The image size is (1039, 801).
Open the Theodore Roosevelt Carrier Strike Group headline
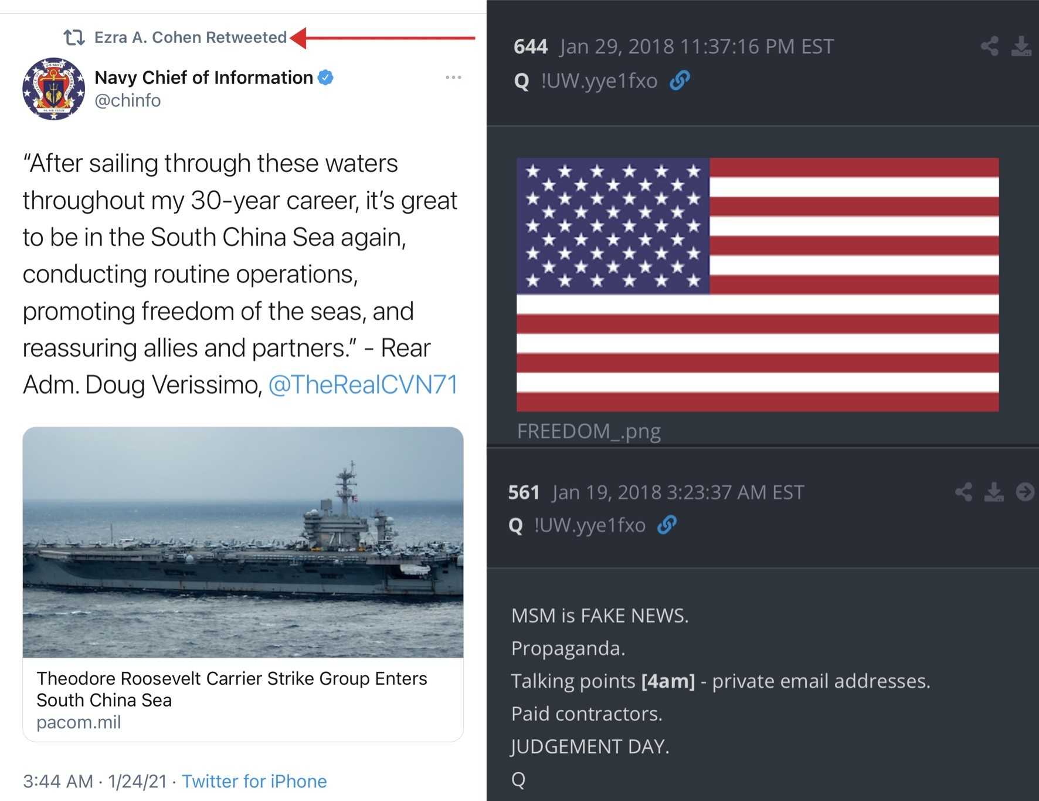pyautogui.click(x=232, y=689)
